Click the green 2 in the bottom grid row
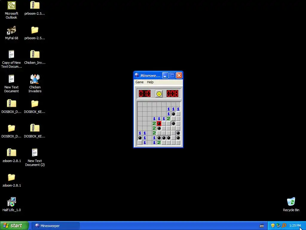306x230 pixels. coord(159,143)
